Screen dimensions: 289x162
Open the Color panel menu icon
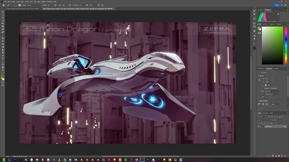[x=287, y=24]
